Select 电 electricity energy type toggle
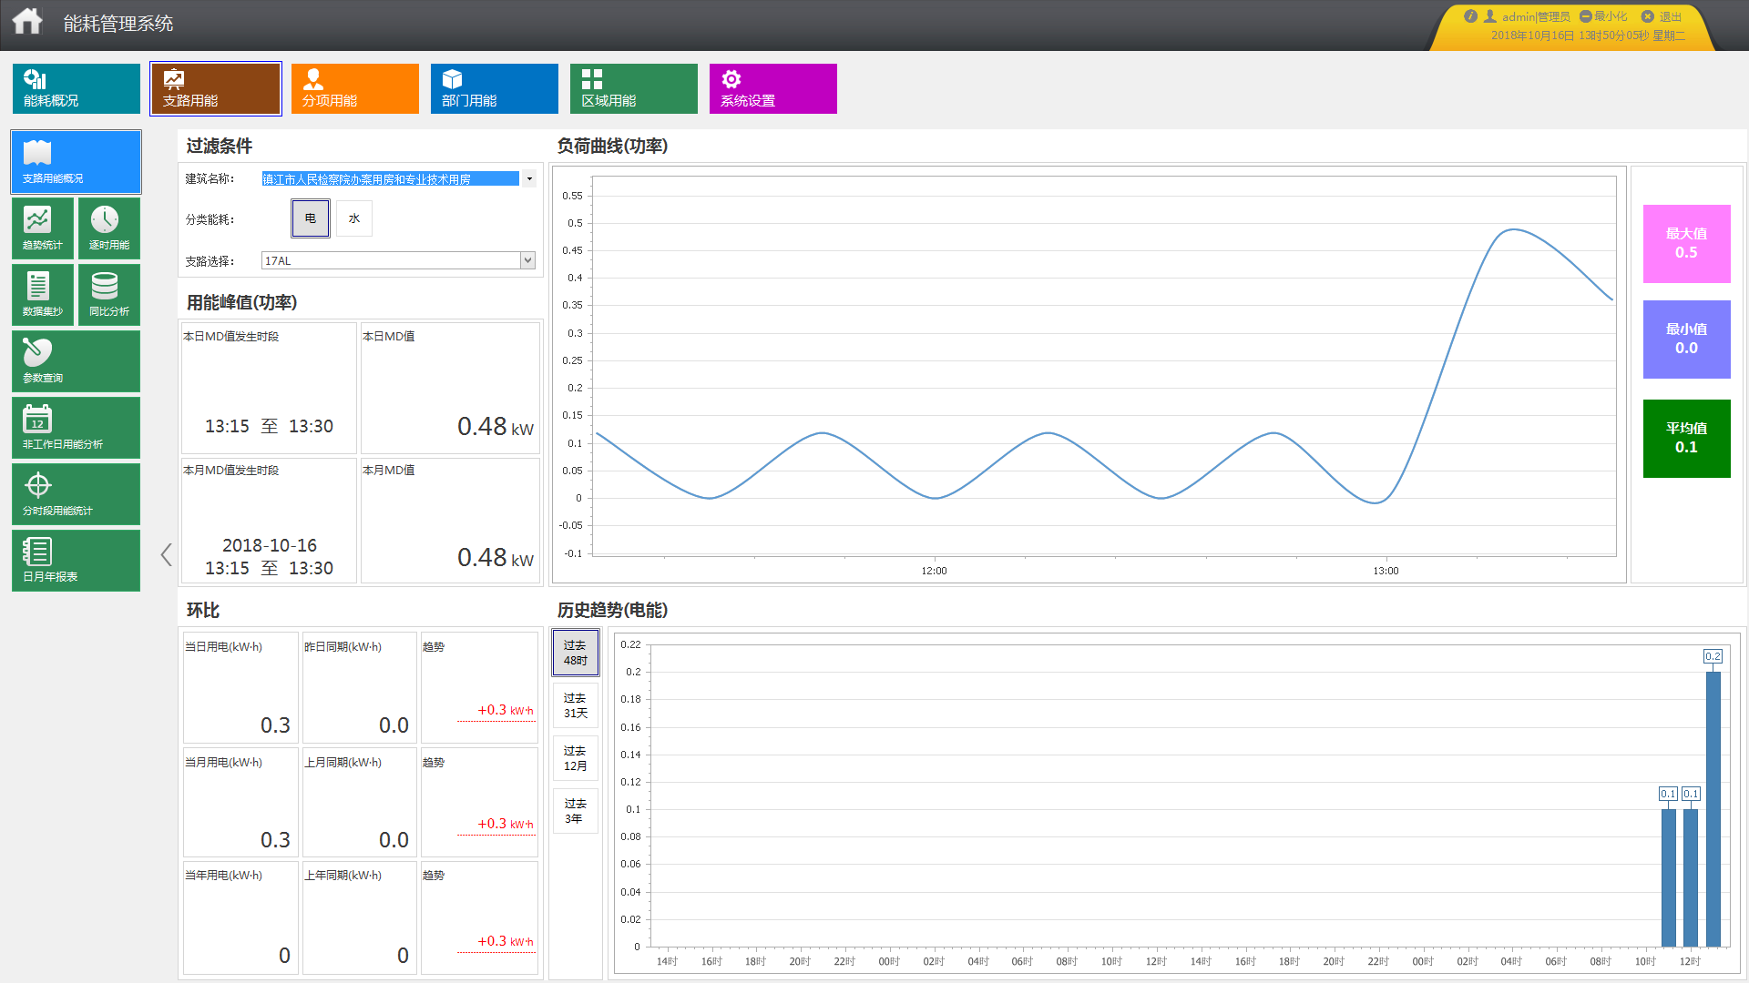The image size is (1749, 983). coord(311,218)
